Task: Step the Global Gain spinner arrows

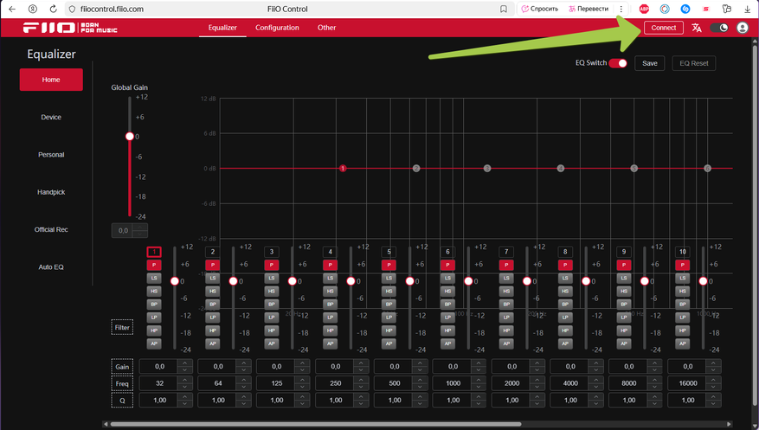Action: (x=140, y=230)
